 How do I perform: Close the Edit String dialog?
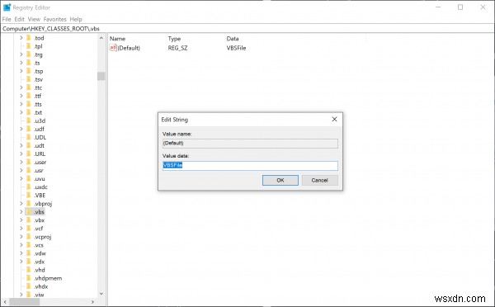tap(334, 119)
